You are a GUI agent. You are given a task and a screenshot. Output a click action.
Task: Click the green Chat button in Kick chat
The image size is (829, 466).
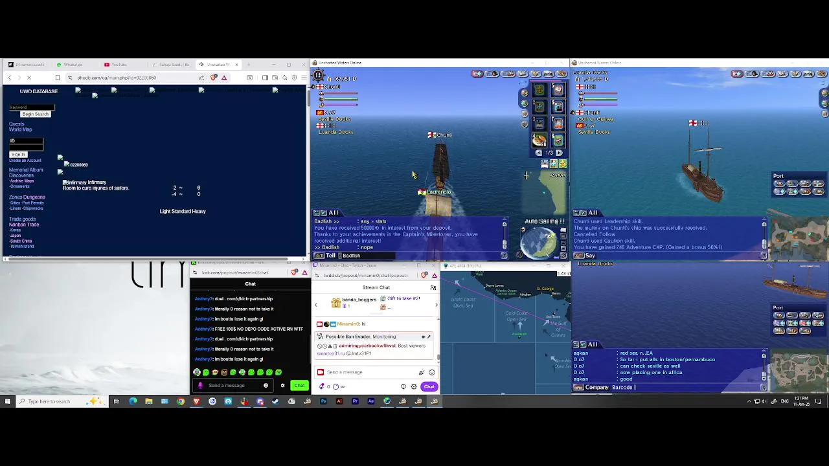coord(299,386)
